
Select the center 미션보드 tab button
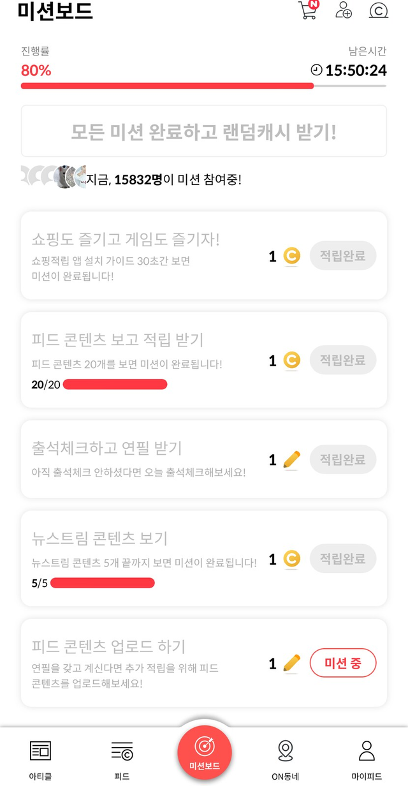point(205,753)
